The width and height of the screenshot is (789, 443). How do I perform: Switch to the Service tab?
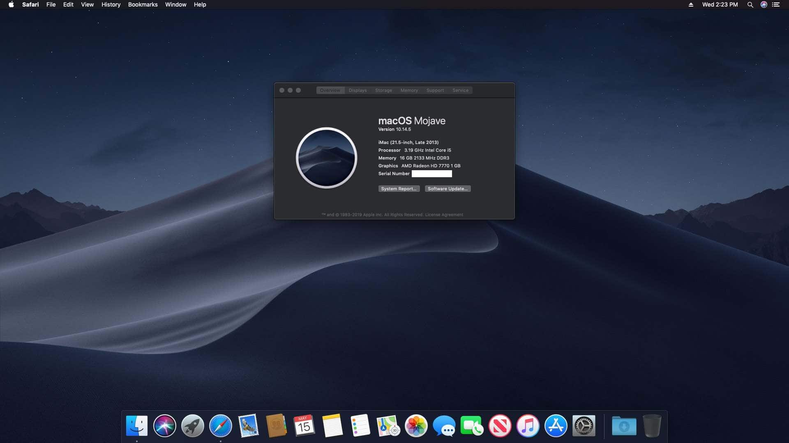[x=460, y=90]
